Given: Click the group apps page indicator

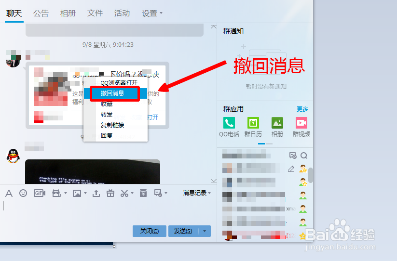Looking at the screenshot, I should tap(265, 144).
